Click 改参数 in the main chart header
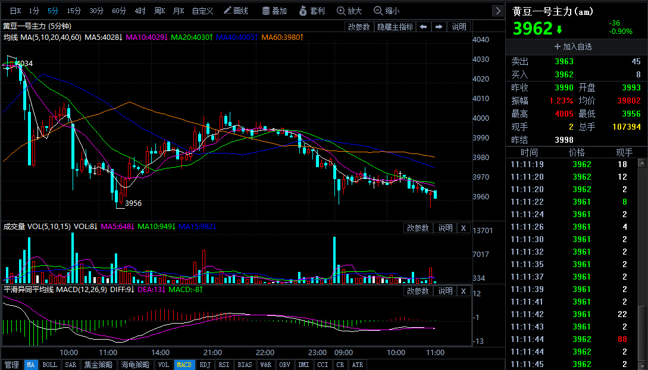This screenshot has width=648, height=370. tap(359, 27)
